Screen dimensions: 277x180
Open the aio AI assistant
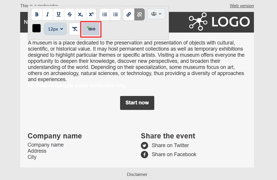coord(91,29)
